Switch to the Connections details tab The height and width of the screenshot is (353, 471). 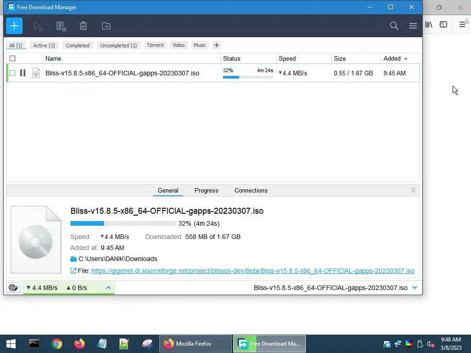pos(251,191)
